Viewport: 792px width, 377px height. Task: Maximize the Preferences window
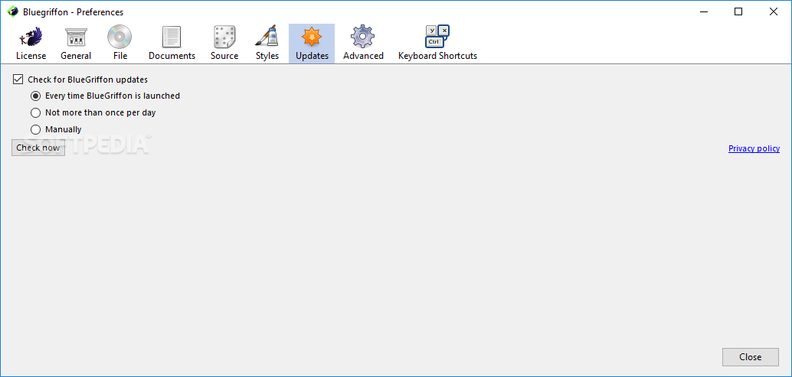738,11
